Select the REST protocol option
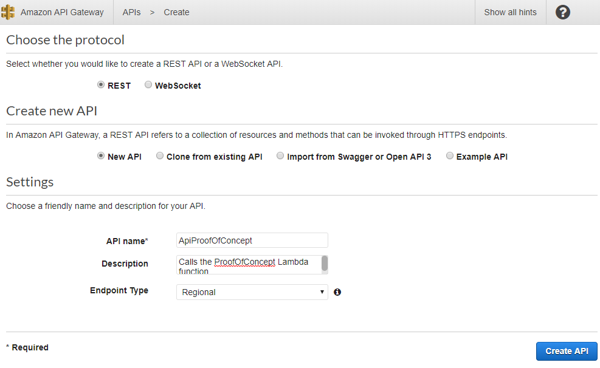The height and width of the screenshot is (368, 600). (x=101, y=84)
